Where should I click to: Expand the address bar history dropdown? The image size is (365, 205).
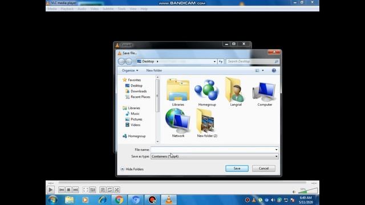214,61
